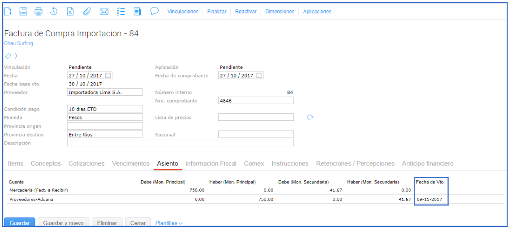The image size is (508, 230).
Task: Click the Haber (Mon. Secundaria) column header
Action: [x=373, y=182]
